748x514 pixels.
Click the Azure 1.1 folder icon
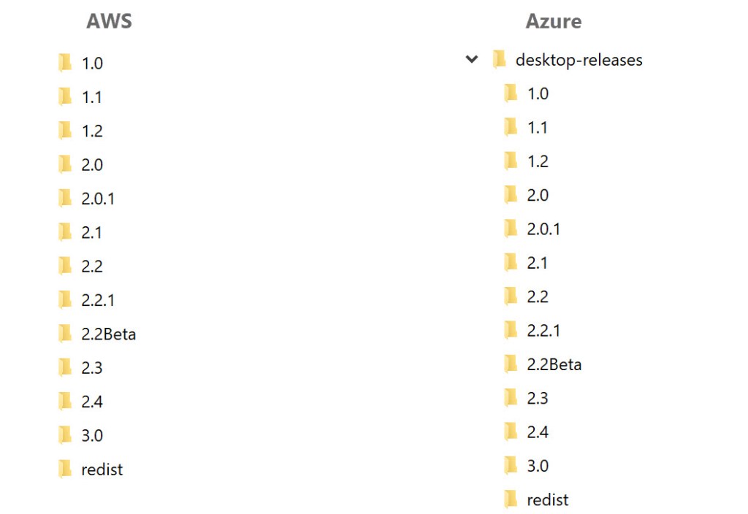(511, 127)
